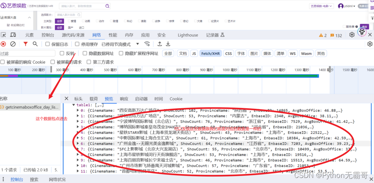The width and height of the screenshot is (374, 183).
Task: Open the Cookie request tab
Action: pos(176,99)
